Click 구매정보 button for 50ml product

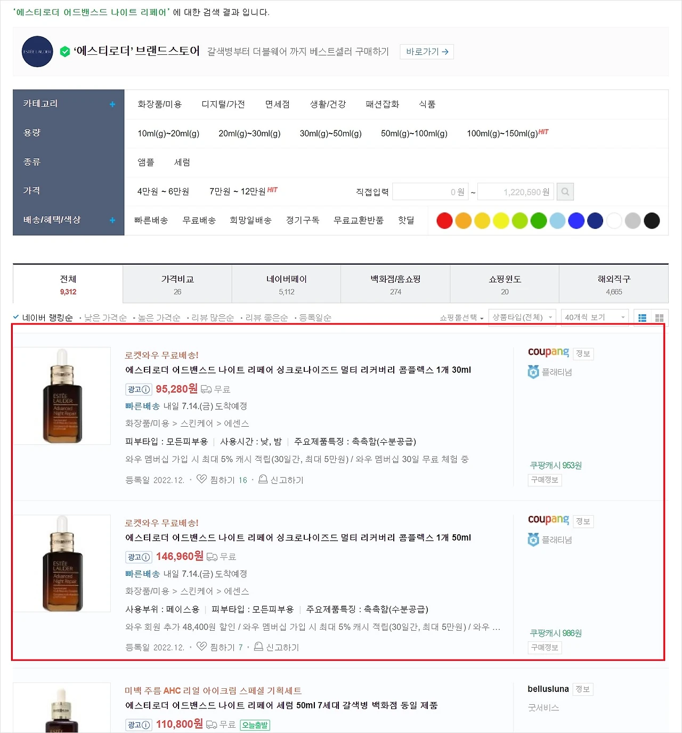545,648
